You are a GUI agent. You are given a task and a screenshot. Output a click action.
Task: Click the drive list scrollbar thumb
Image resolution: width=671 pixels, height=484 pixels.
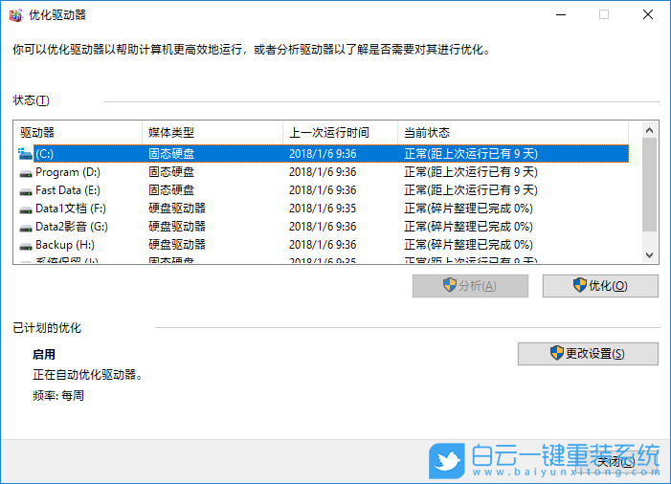(649, 185)
